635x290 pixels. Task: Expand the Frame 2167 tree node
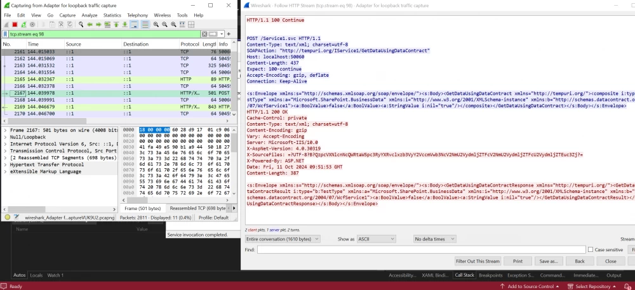5,130
